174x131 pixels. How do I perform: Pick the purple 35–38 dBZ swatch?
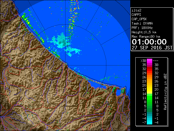pos(150,65)
